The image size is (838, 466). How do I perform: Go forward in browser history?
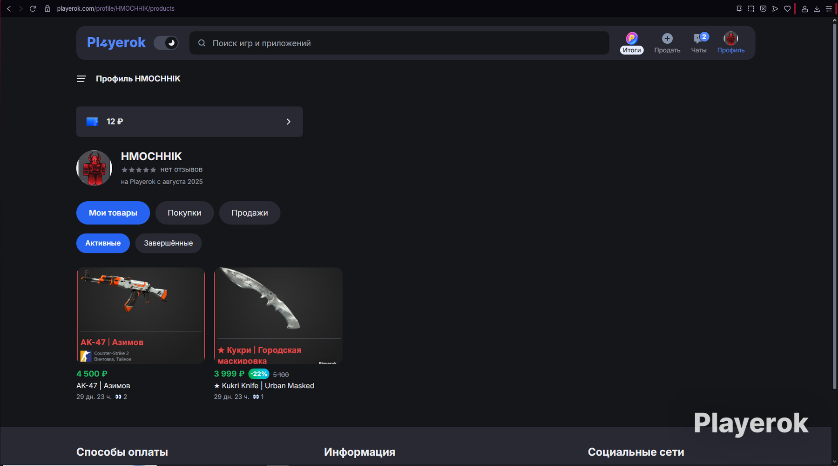tap(20, 8)
